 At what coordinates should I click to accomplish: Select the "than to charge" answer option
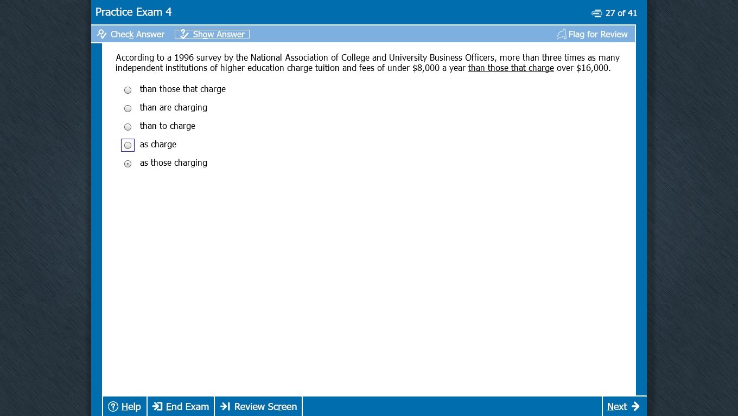pos(128,127)
